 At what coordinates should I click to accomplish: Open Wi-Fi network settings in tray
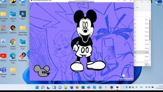click(146, 87)
